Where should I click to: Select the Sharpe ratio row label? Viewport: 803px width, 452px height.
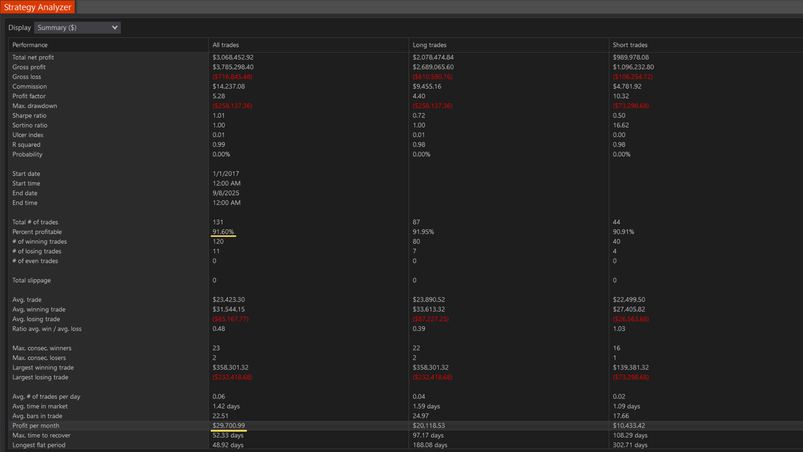click(x=29, y=116)
